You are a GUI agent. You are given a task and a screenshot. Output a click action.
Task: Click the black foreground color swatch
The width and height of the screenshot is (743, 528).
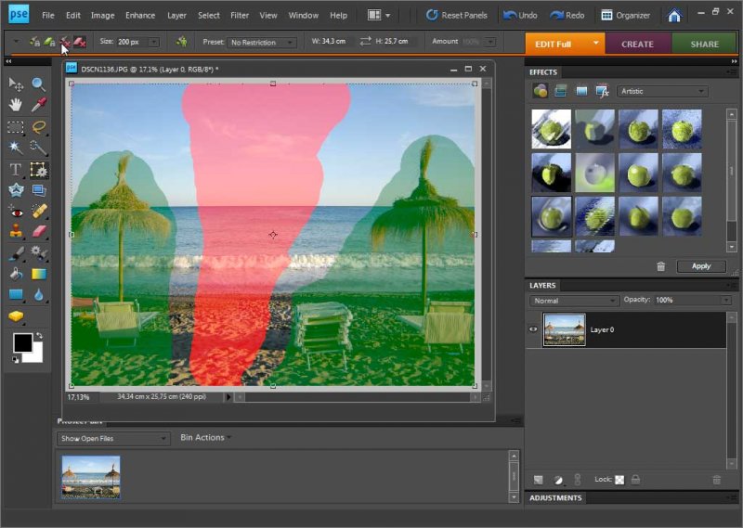[22, 343]
